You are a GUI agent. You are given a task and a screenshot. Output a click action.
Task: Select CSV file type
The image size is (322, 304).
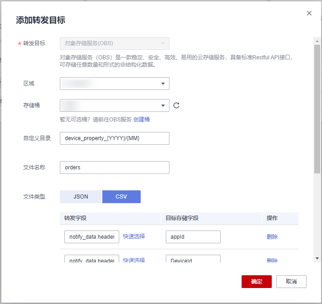pos(121,196)
